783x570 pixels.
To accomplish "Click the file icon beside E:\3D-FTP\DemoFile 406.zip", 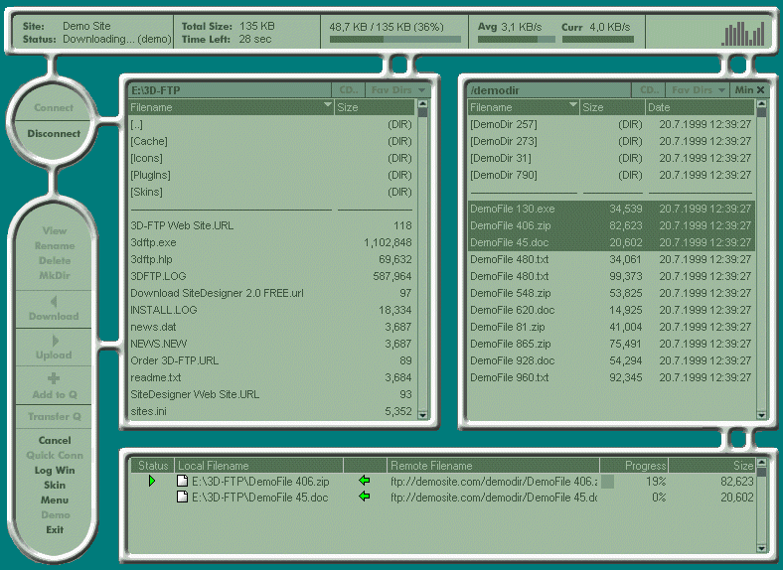I will click(x=182, y=482).
